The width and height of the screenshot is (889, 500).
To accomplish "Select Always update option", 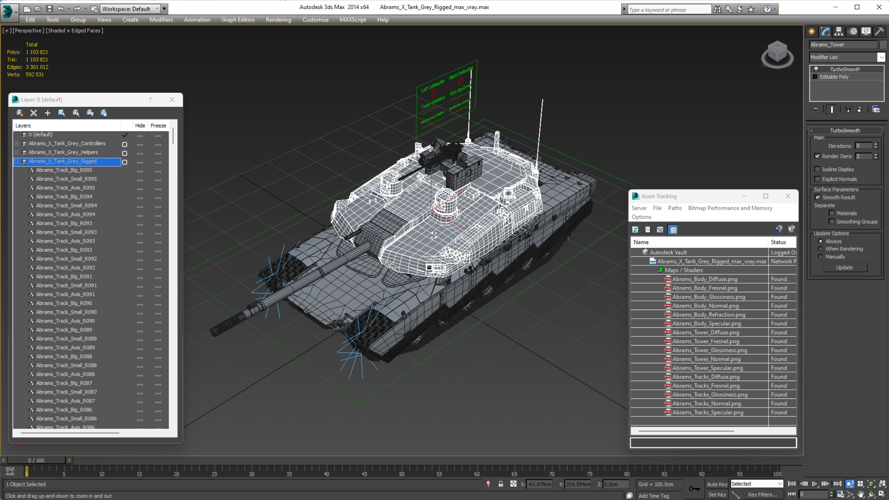I will click(820, 241).
